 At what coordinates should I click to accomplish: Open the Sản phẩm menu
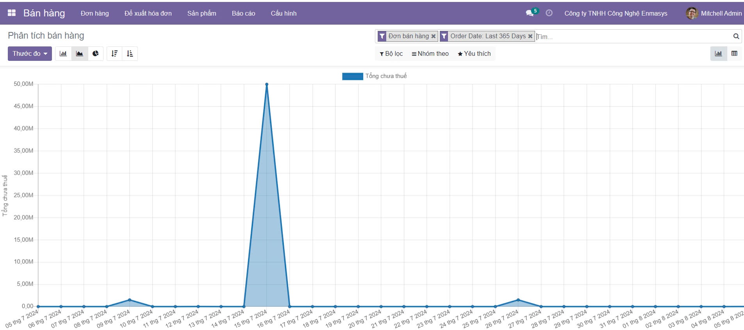pyautogui.click(x=202, y=13)
